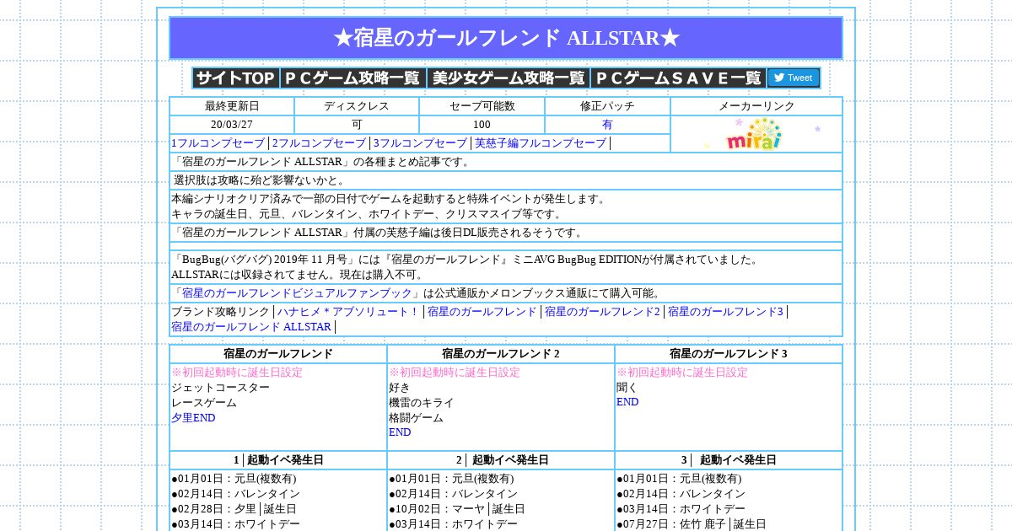Click 07月27日：佐竹 鹿子│誕生日 entry
The image size is (1012, 531).
pyautogui.click(x=692, y=524)
